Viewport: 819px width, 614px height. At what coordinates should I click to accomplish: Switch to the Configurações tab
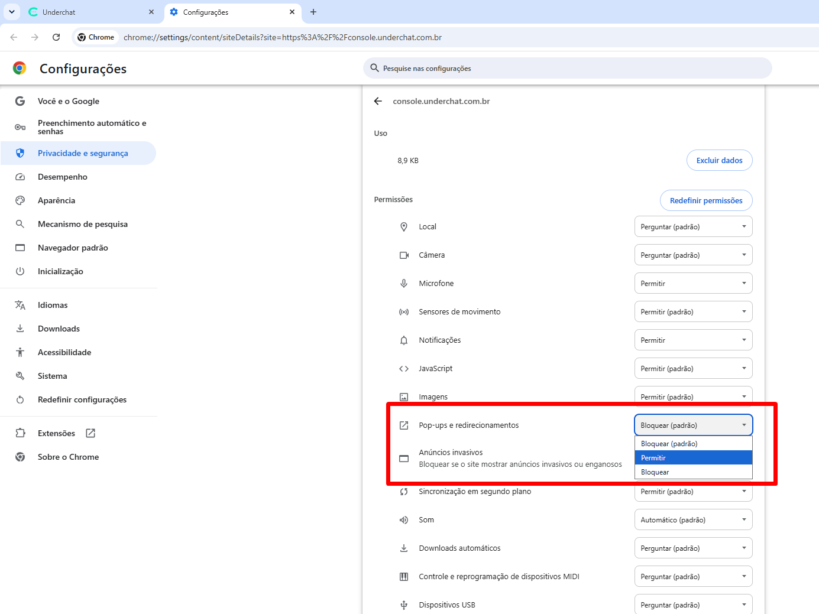coord(232,12)
